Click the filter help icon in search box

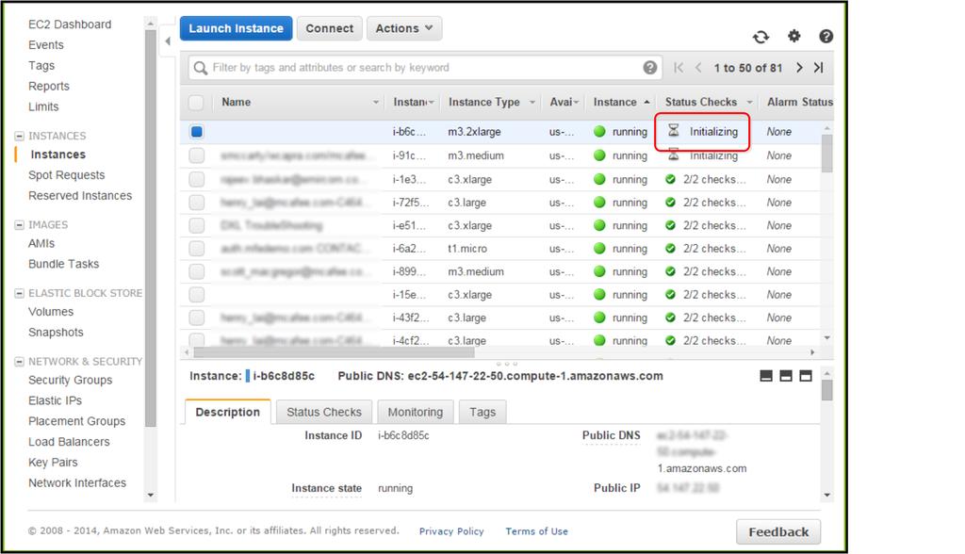650,68
